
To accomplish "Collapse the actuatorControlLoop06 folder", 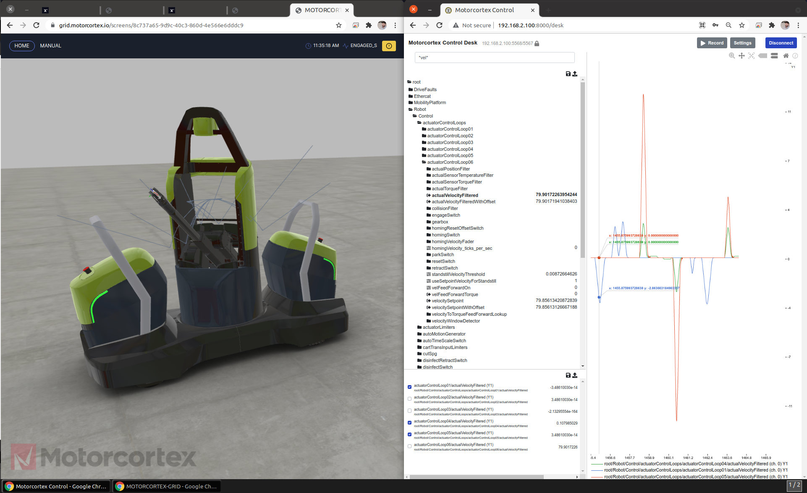I will [x=450, y=162].
